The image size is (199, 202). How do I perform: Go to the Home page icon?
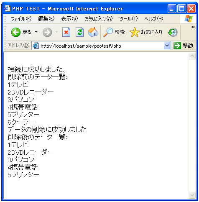93,32
